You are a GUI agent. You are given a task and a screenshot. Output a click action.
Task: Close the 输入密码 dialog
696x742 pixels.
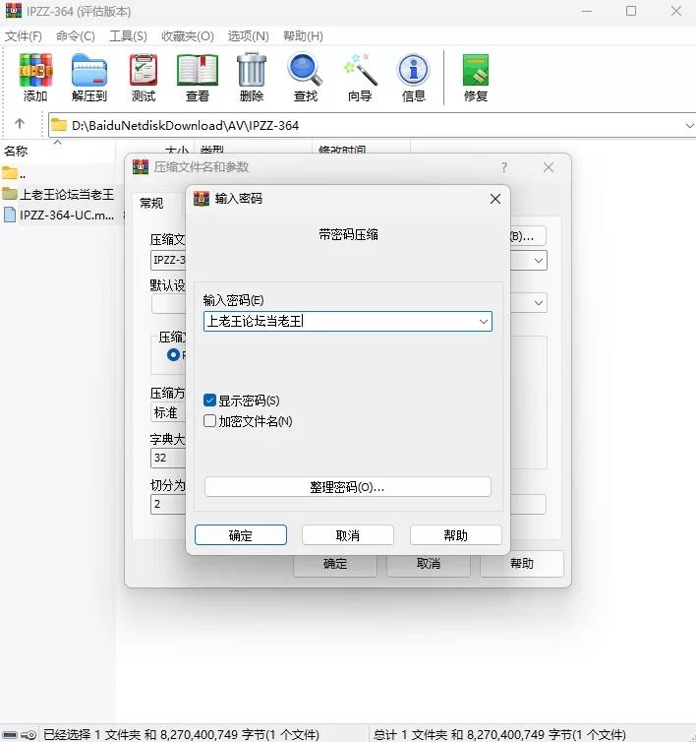[x=495, y=199]
